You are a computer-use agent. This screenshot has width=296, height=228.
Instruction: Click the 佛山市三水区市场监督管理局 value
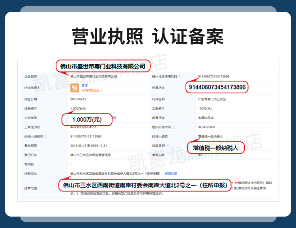90,155
